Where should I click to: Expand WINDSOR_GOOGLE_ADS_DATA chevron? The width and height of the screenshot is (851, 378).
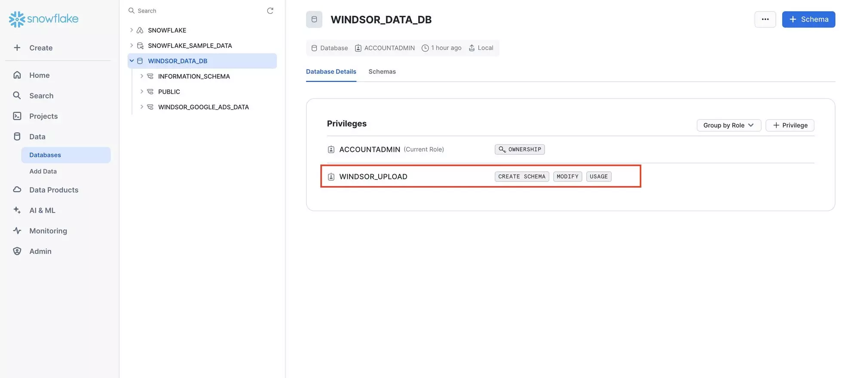(141, 107)
